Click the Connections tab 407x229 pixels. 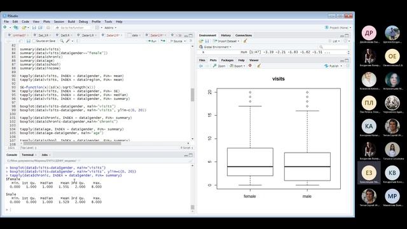coord(244,36)
